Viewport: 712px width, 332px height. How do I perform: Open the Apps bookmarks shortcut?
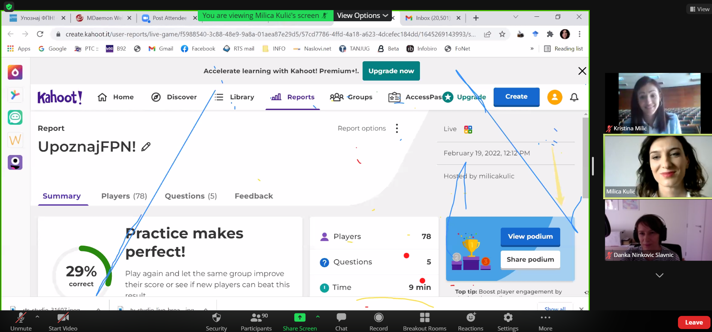[x=19, y=49]
